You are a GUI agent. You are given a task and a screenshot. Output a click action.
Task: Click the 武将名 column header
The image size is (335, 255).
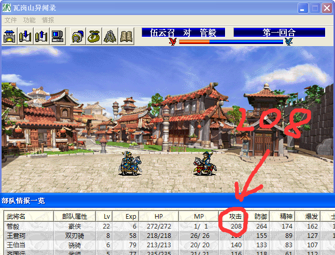click(x=29, y=217)
